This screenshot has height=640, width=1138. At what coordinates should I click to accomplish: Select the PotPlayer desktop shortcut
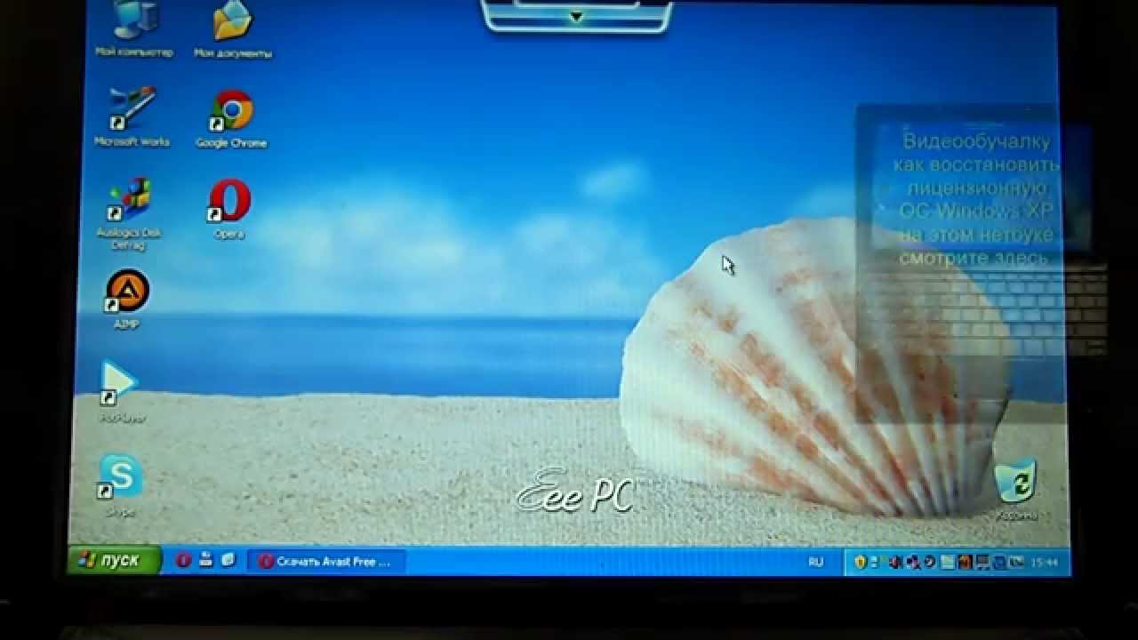coord(121,392)
